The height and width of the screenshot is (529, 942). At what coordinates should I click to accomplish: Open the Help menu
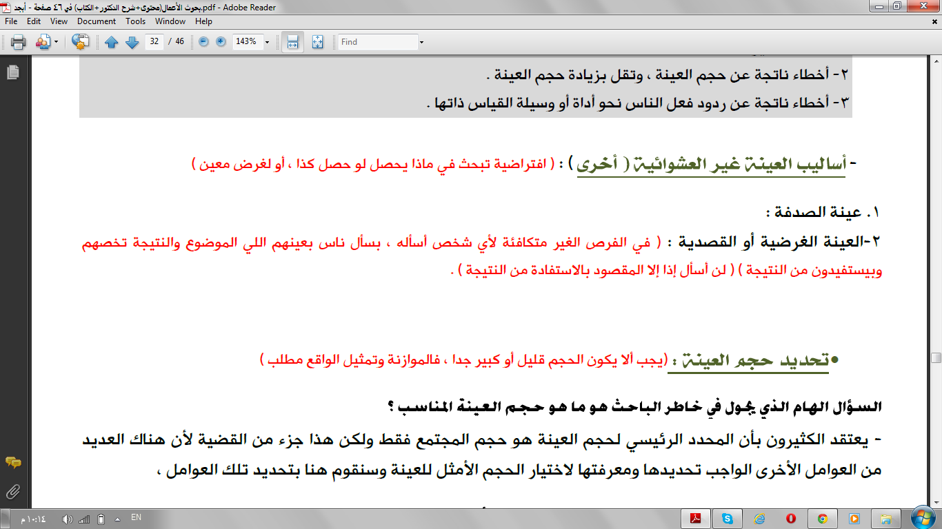tap(203, 21)
